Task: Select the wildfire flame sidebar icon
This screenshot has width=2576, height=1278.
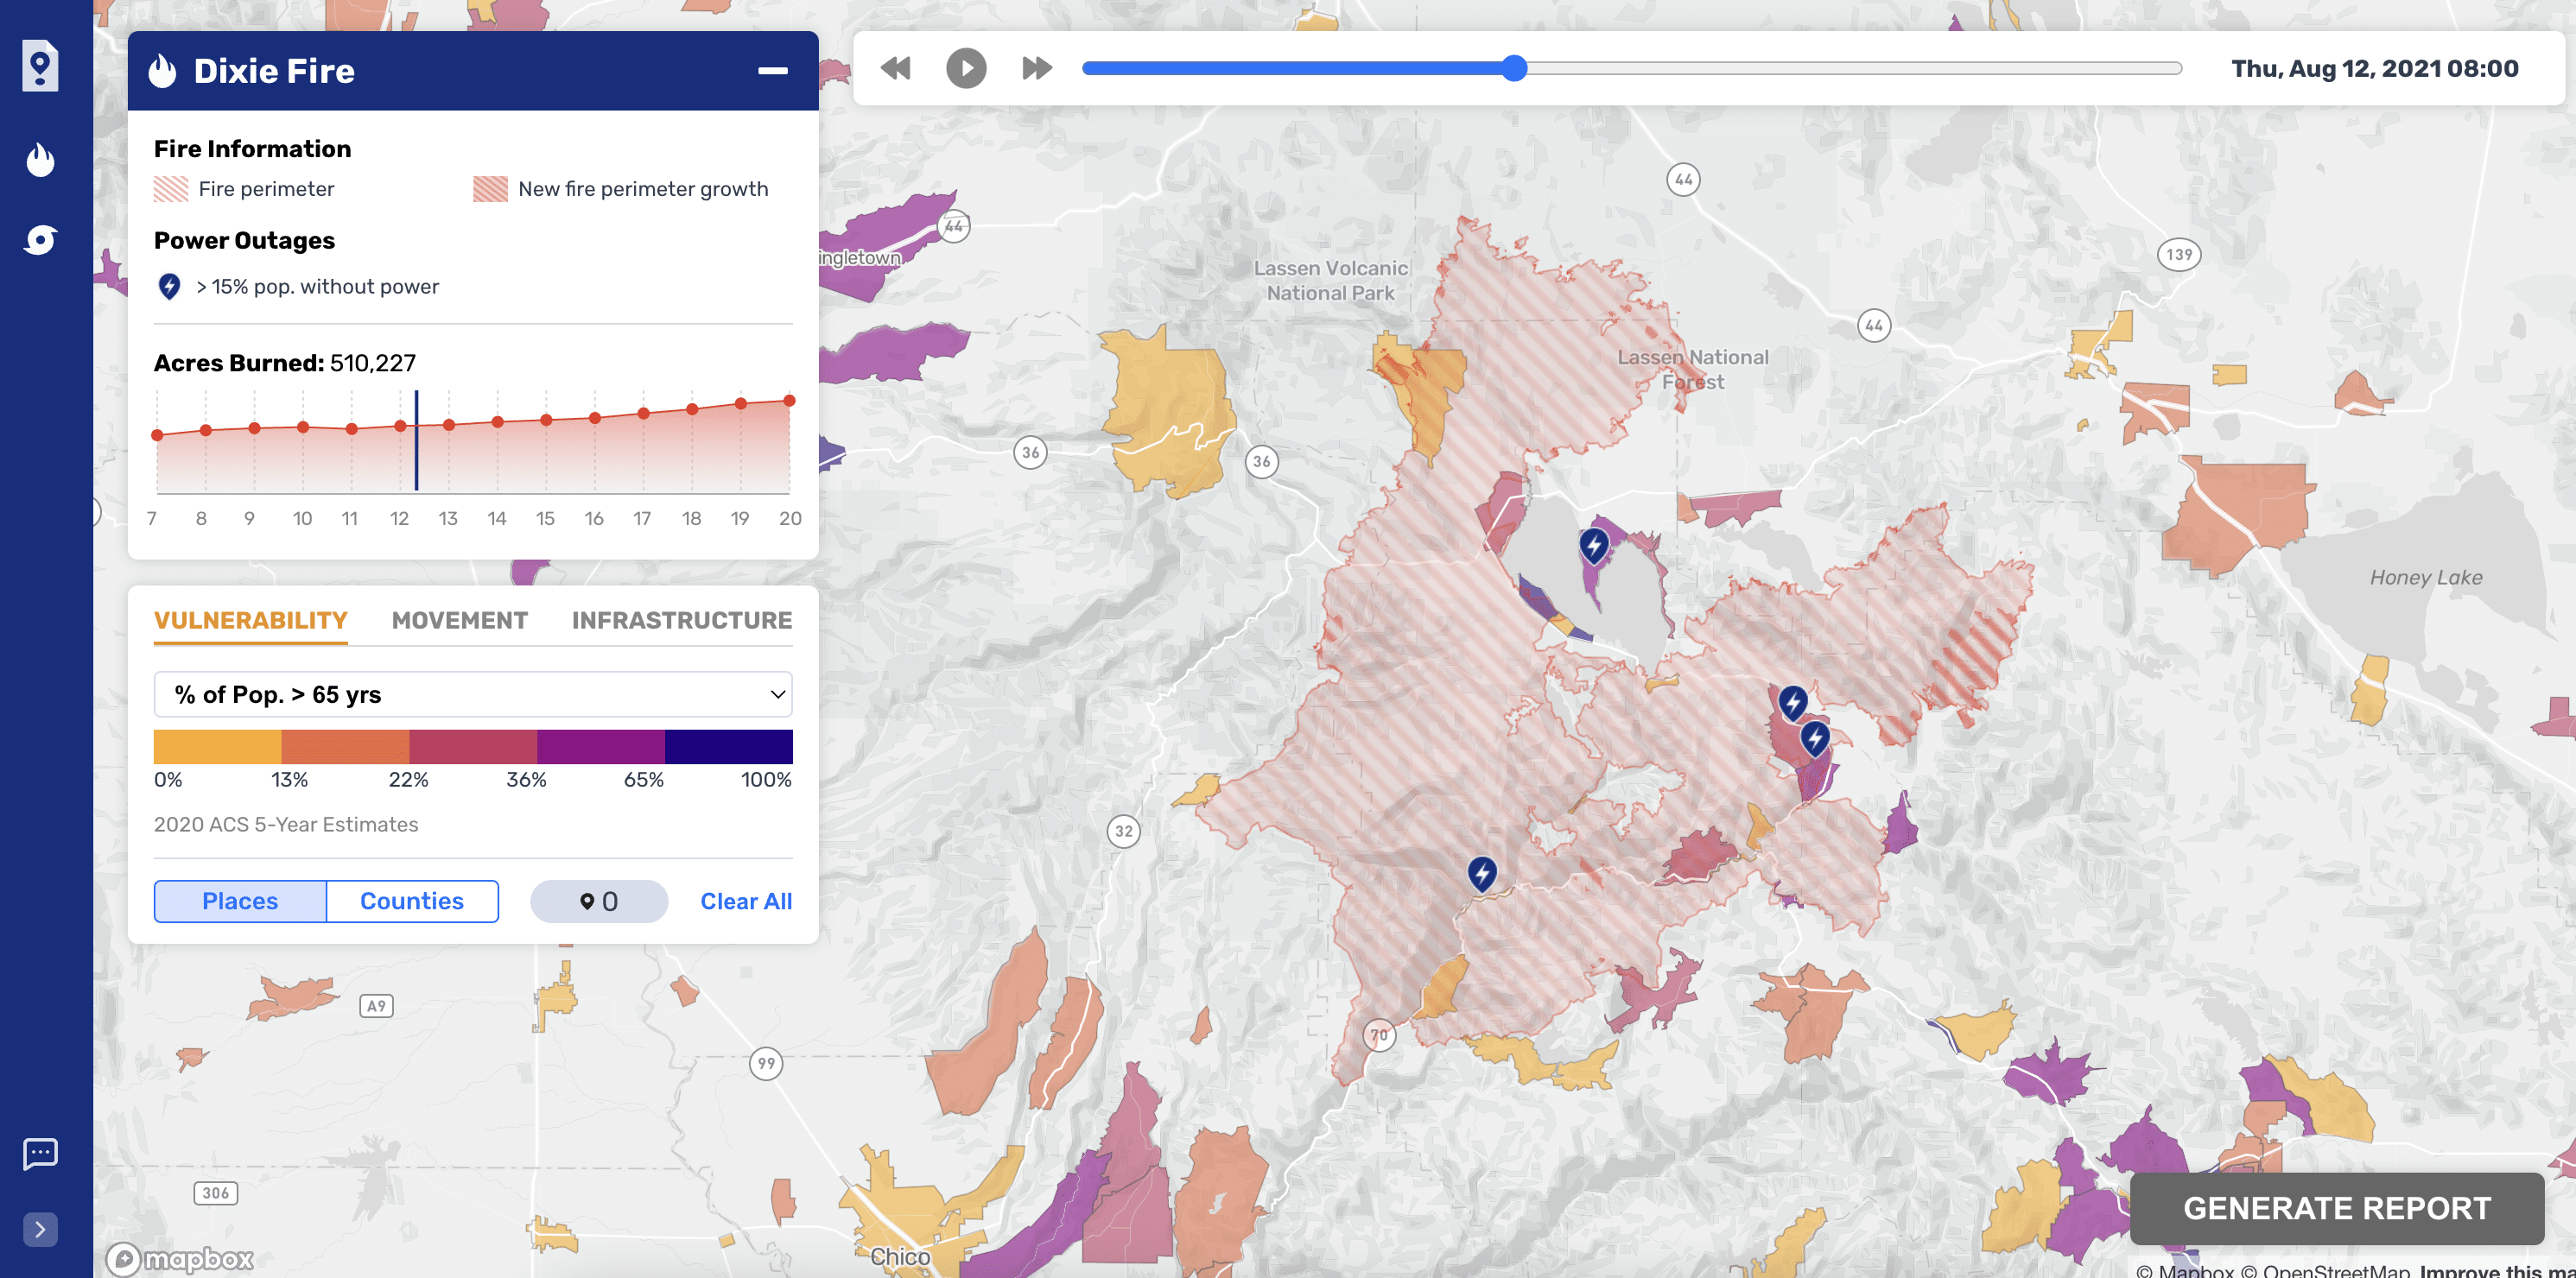Action: (40, 159)
